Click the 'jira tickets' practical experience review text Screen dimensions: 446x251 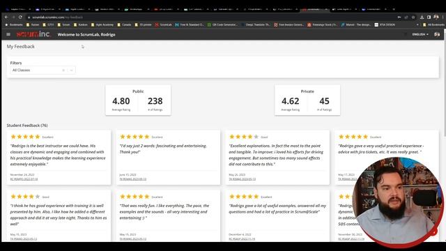[380, 149]
